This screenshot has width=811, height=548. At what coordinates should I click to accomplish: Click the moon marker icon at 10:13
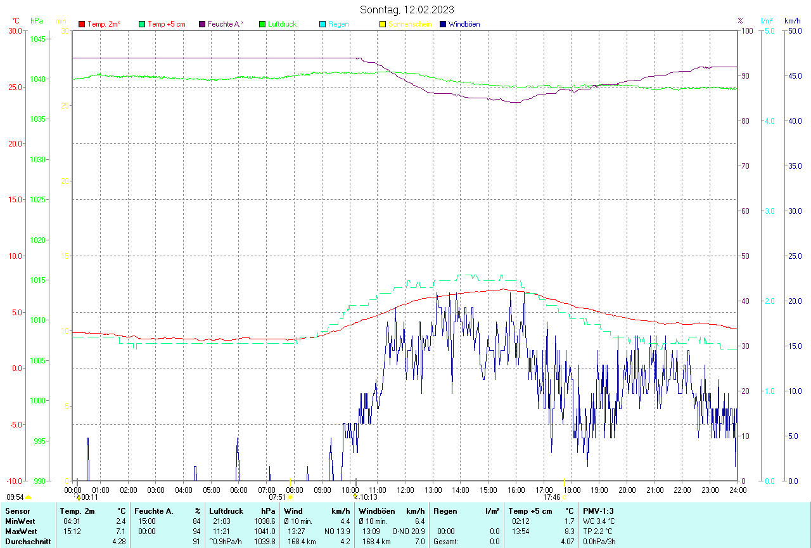point(355,497)
